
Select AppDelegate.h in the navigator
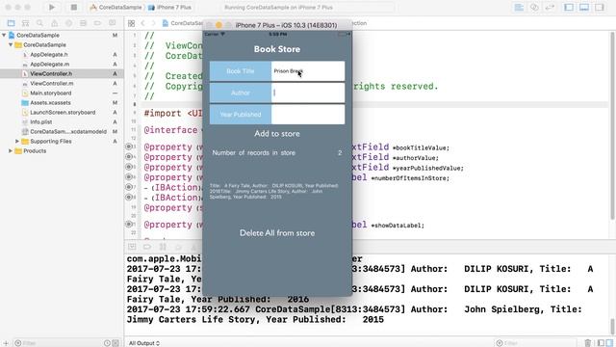pos(49,54)
